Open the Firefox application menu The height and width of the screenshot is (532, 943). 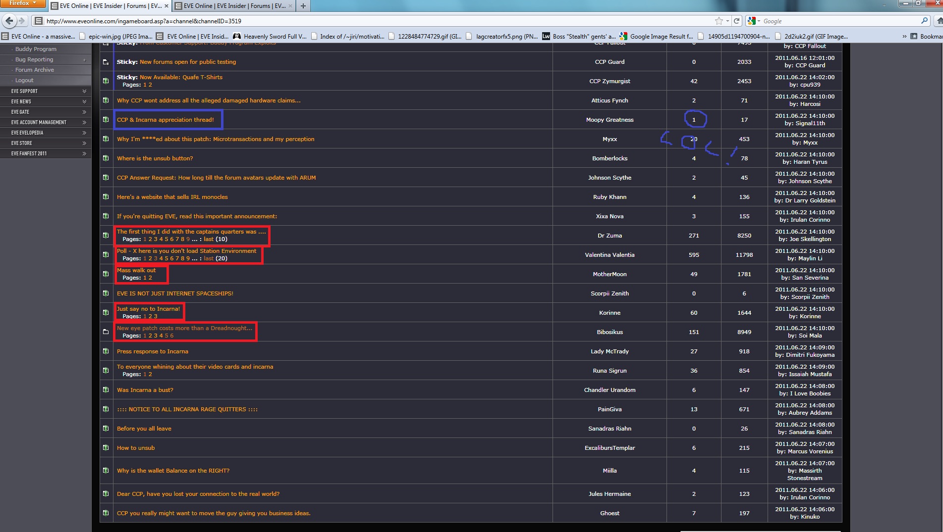tap(23, 3)
